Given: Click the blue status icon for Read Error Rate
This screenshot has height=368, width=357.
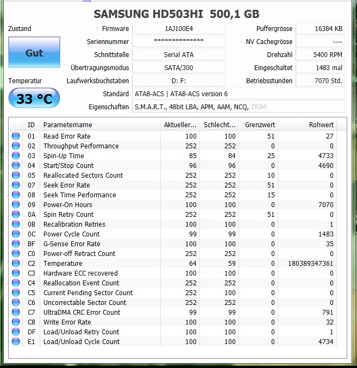Looking at the screenshot, I should click(16, 136).
